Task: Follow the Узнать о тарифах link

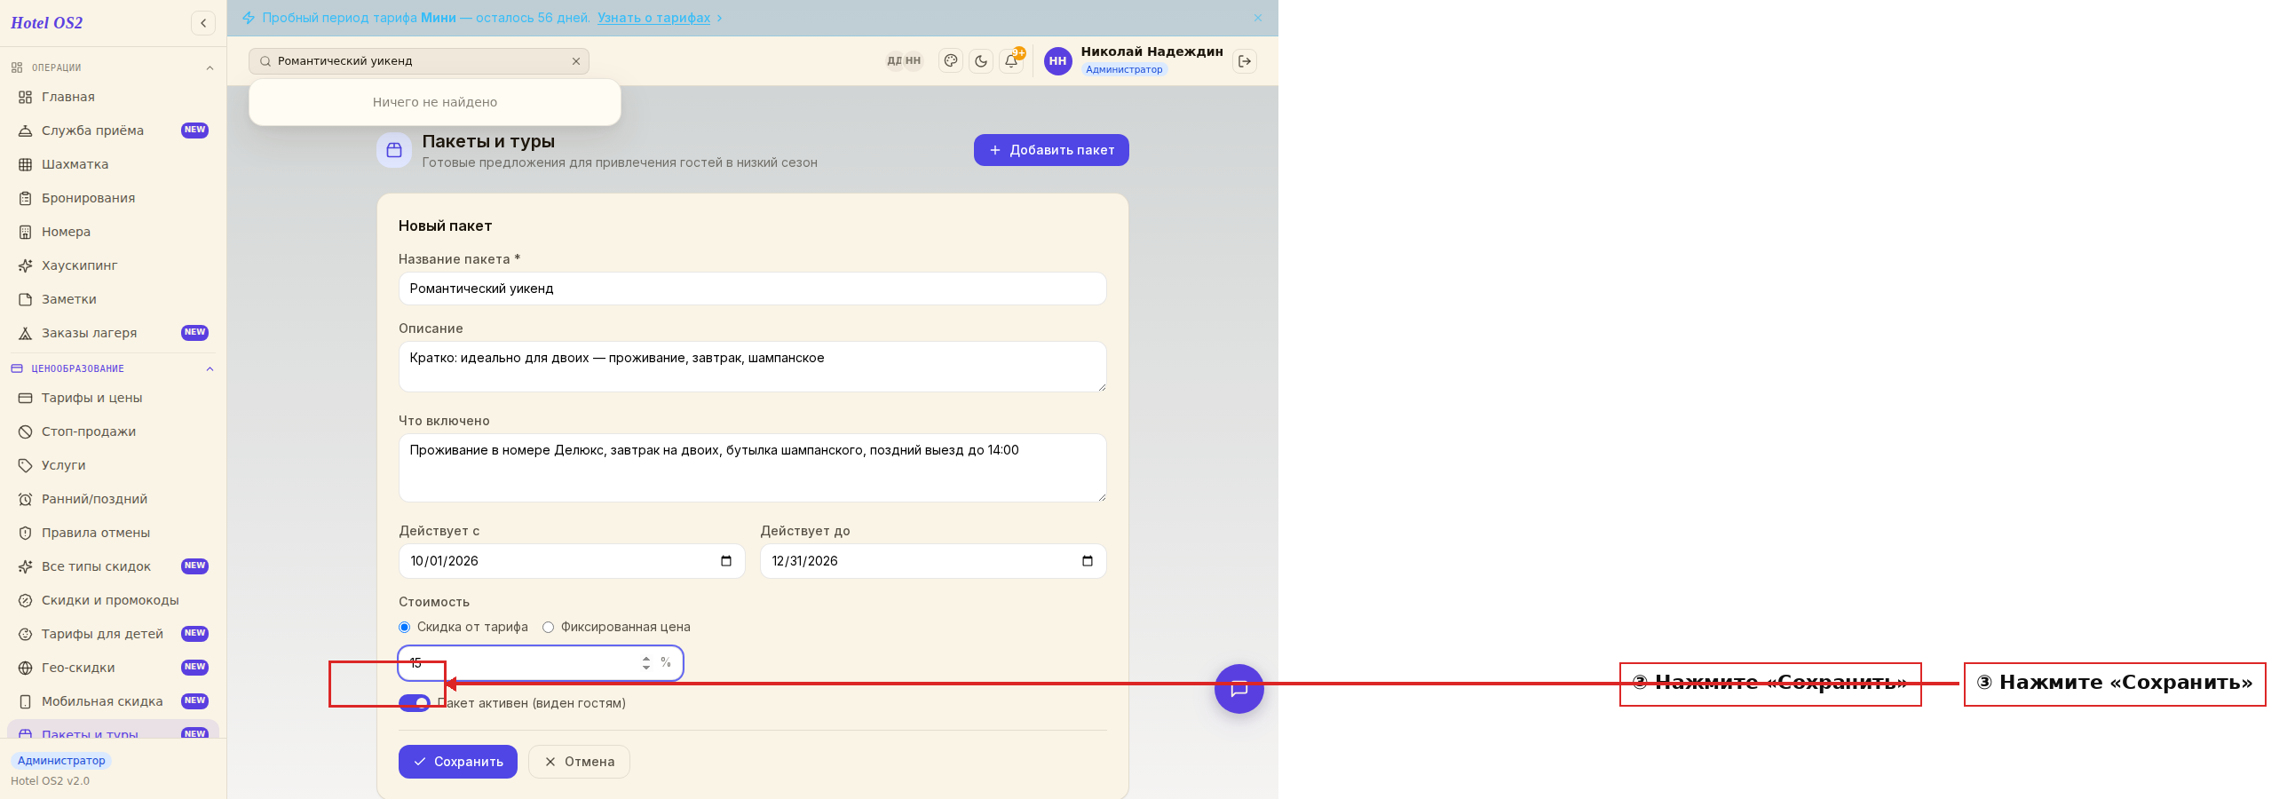Action: point(653,18)
